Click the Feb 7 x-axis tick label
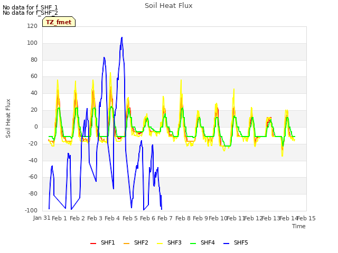The width and height of the screenshot is (338, 253). coord(165,218)
